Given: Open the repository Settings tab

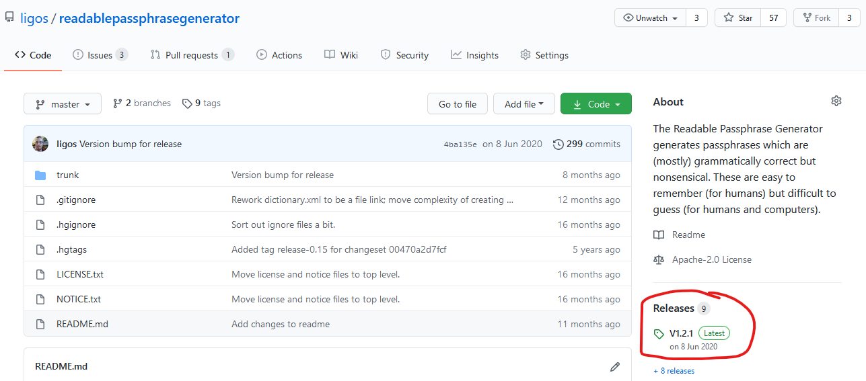Looking at the screenshot, I should point(544,55).
